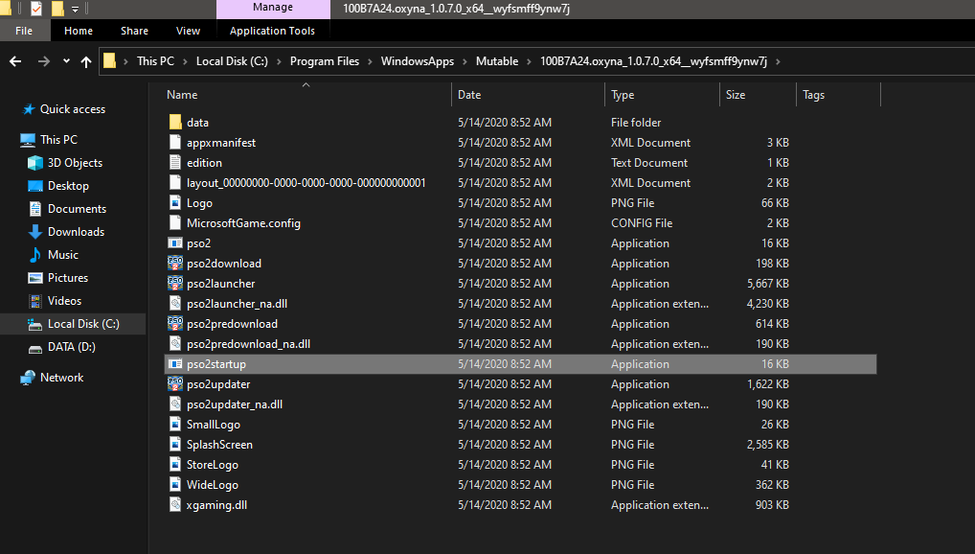The image size is (975, 554).
Task: Open the File menu
Action: tap(24, 31)
